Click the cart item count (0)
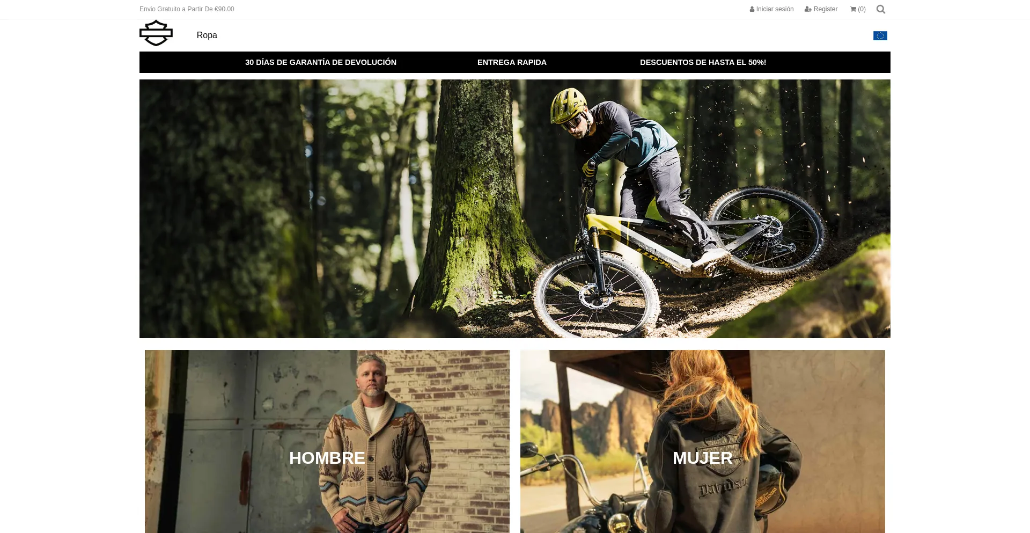1030x533 pixels. point(862,9)
